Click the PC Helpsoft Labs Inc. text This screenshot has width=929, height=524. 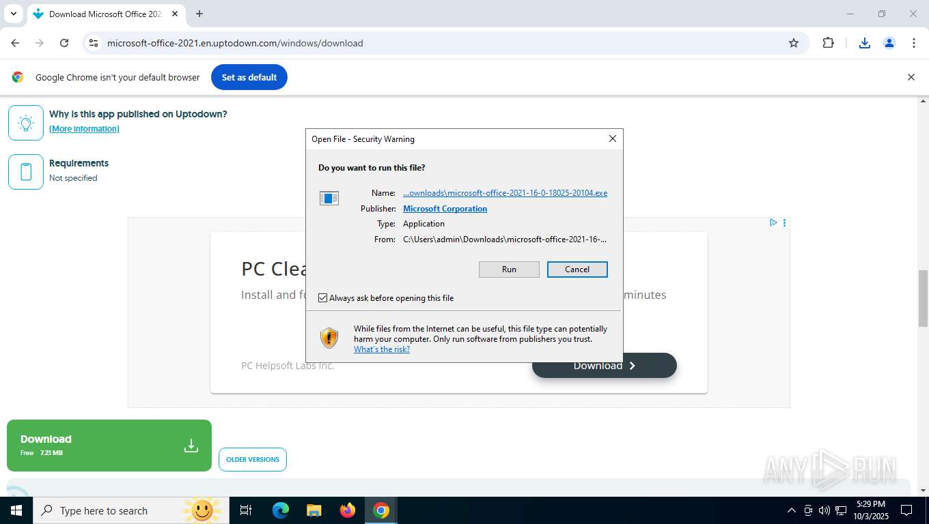click(x=288, y=366)
